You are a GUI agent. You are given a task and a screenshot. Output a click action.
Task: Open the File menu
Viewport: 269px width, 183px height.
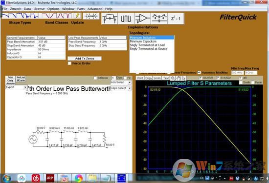click(x=4, y=9)
